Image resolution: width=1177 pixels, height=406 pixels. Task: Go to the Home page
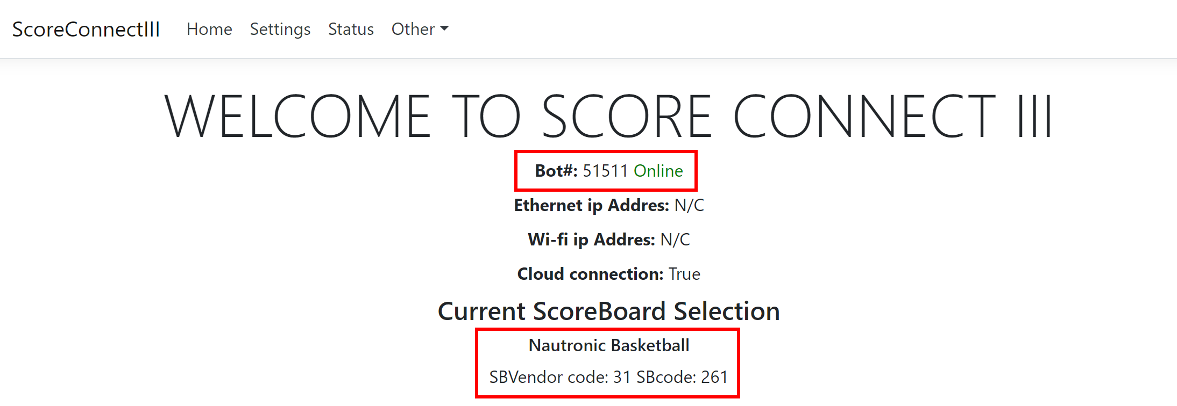[209, 29]
